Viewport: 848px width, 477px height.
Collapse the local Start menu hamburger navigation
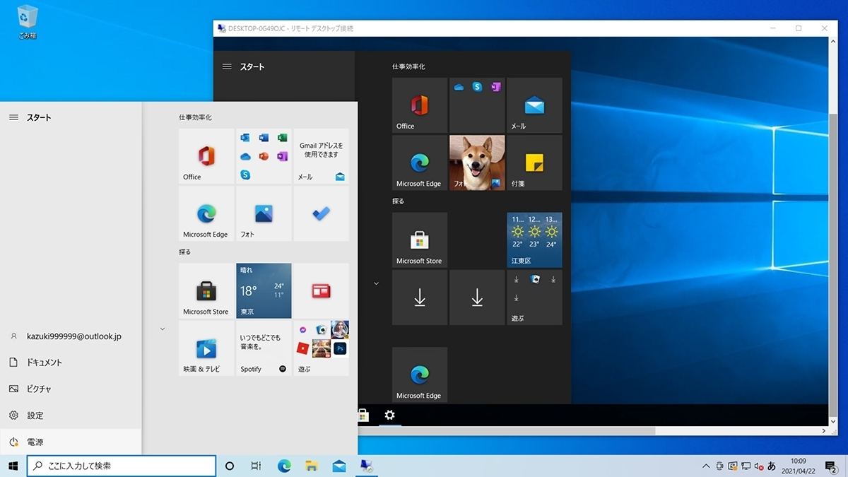13,117
